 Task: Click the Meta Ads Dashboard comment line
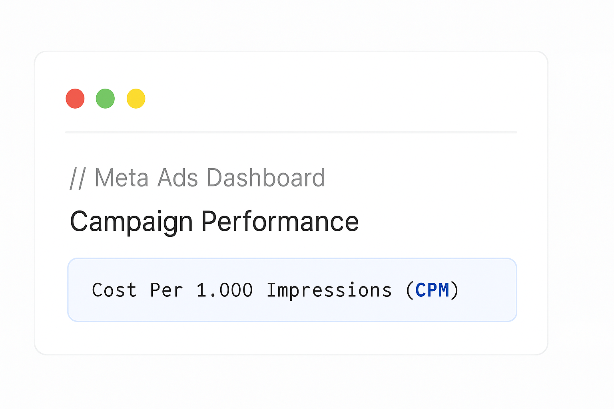pyautogui.click(x=197, y=178)
